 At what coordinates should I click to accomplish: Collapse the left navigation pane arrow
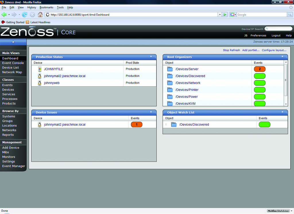pos(13,42)
